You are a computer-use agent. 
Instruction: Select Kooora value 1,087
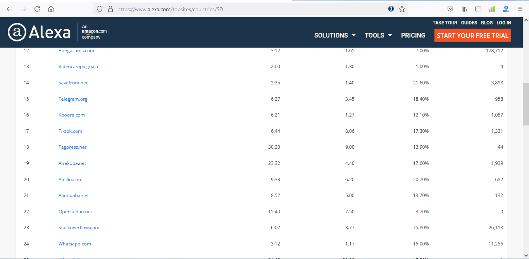497,115
